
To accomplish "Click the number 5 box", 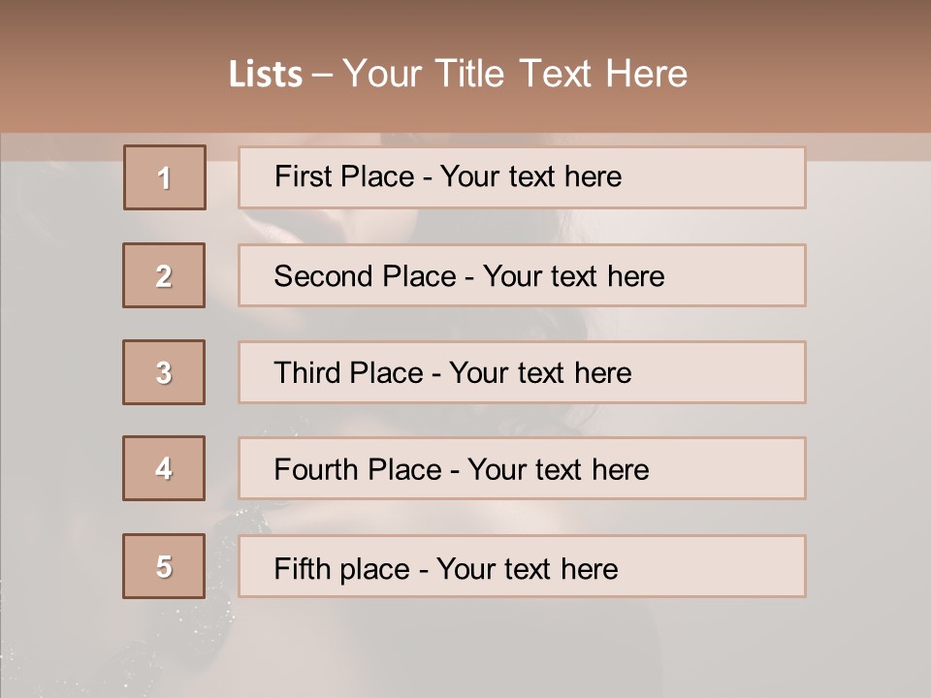I will point(164,566).
